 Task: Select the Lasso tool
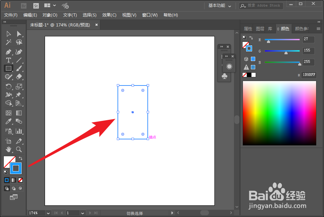19,42
